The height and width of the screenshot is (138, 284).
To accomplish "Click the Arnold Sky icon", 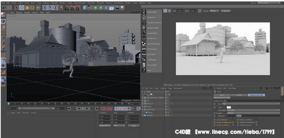I will click(144, 17).
